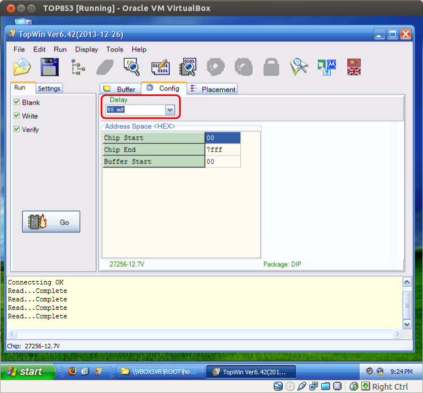
Task: Click VirtualBox mouse integration status icon
Action: point(353,386)
